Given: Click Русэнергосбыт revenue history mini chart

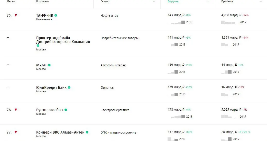Looking at the screenshot, I should (176, 117).
